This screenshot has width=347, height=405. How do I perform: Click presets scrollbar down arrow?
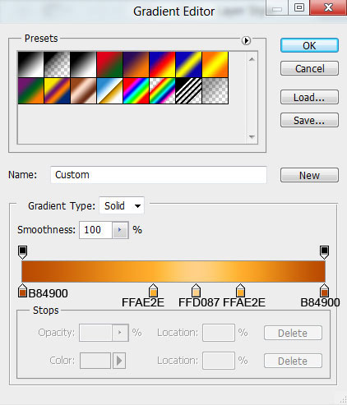coord(252,136)
